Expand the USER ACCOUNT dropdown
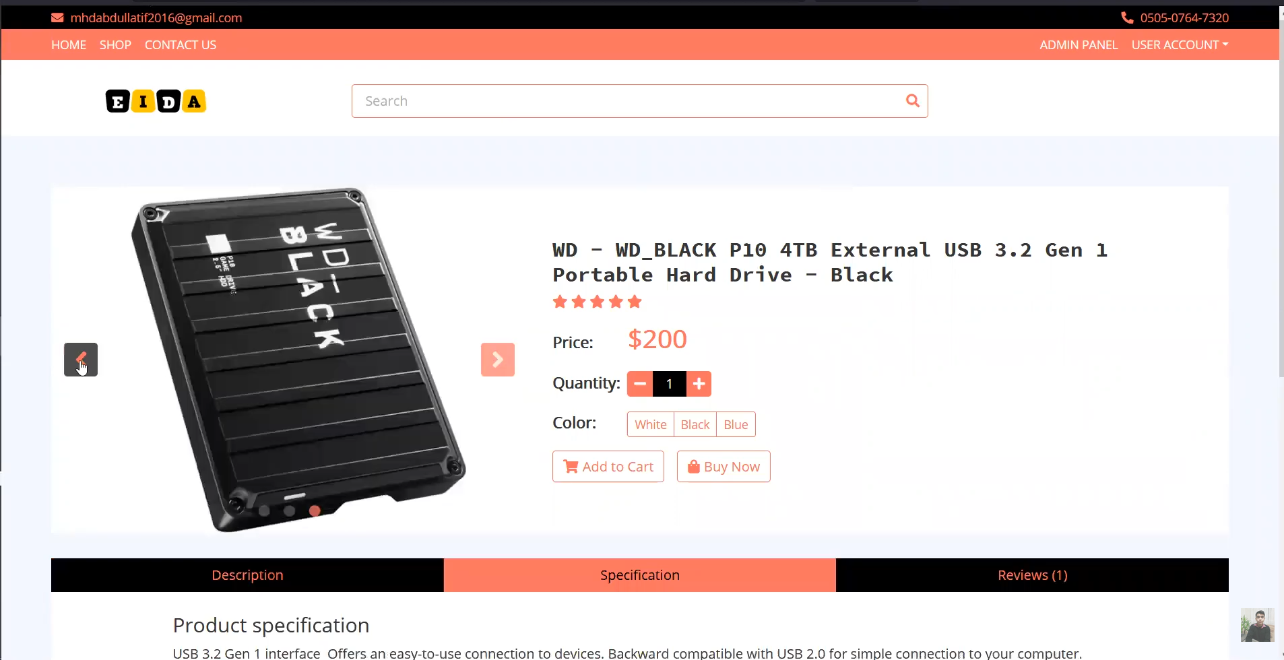 coord(1180,44)
